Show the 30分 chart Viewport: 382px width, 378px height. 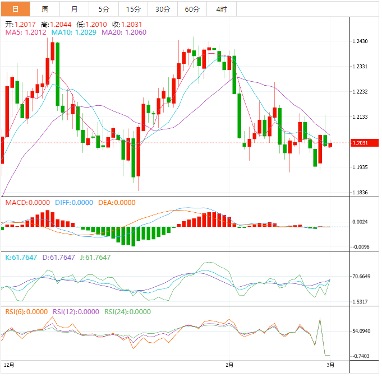[x=163, y=9]
